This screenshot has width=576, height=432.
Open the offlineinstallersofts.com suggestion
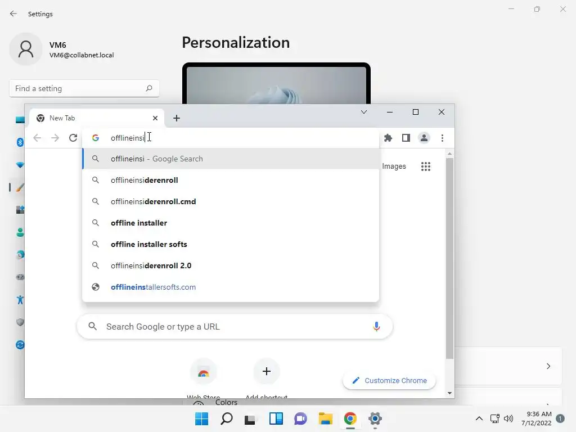click(x=231, y=287)
